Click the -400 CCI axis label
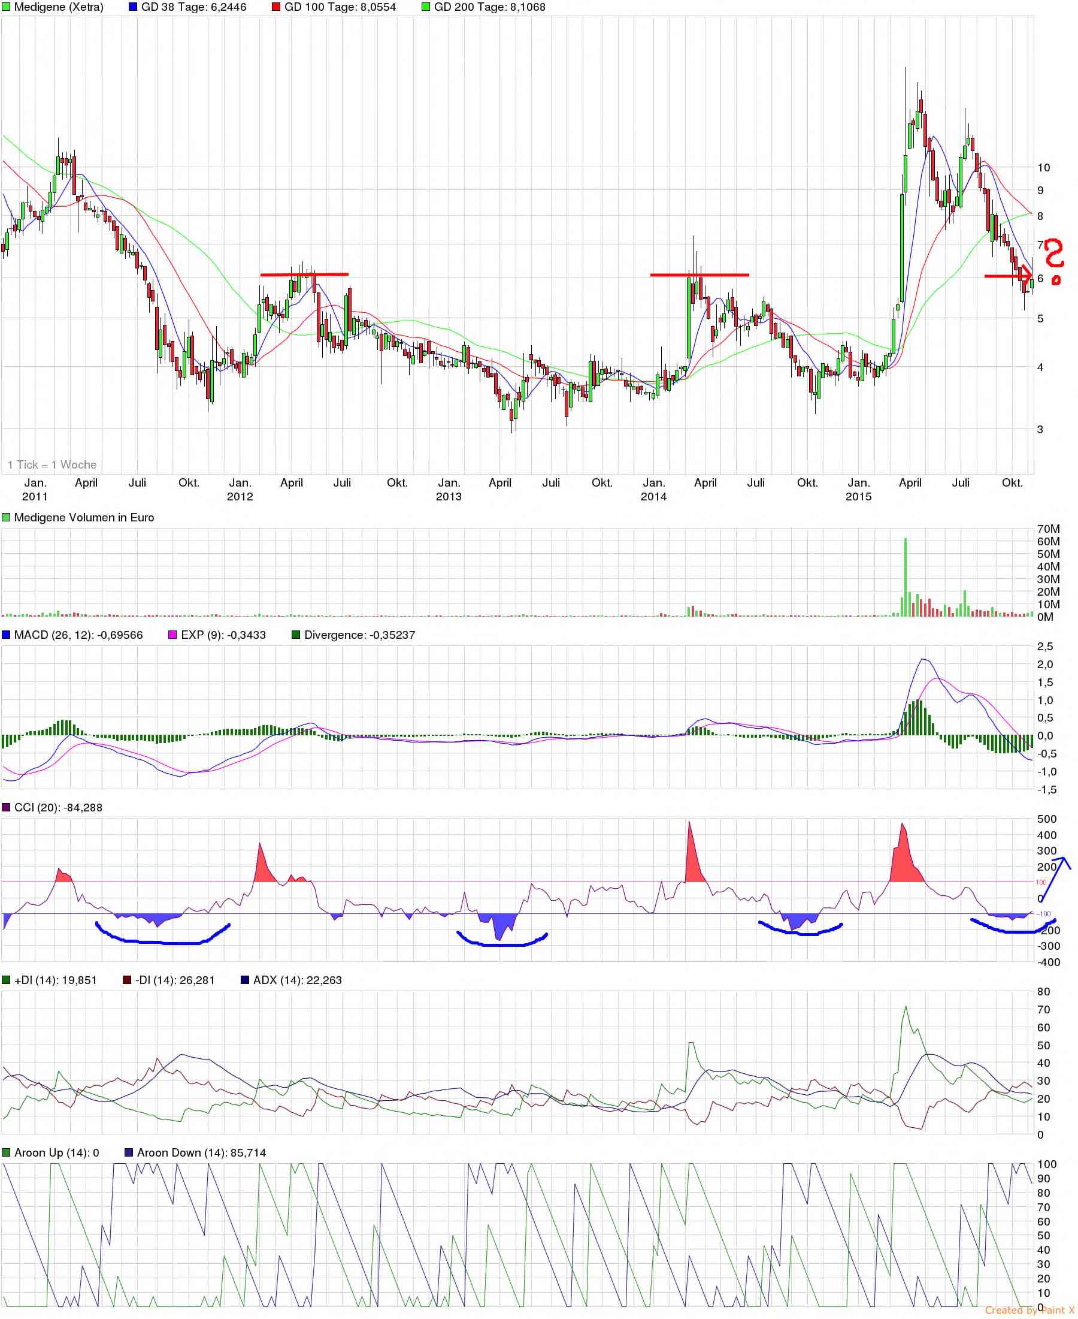 coord(1049,962)
